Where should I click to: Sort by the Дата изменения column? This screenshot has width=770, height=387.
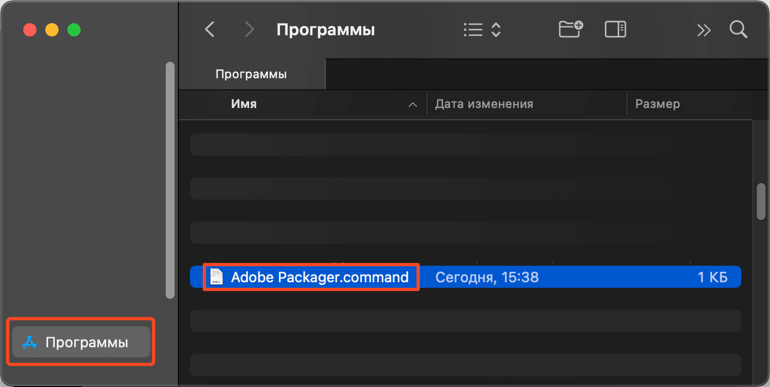pyautogui.click(x=484, y=104)
